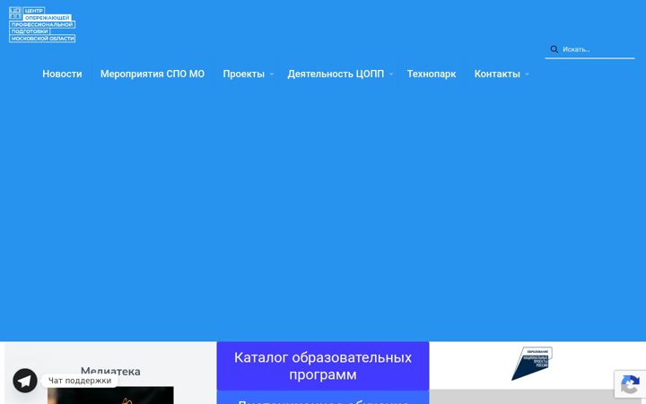
Task: Click the reCAPTCHA badge
Action: coord(630,384)
